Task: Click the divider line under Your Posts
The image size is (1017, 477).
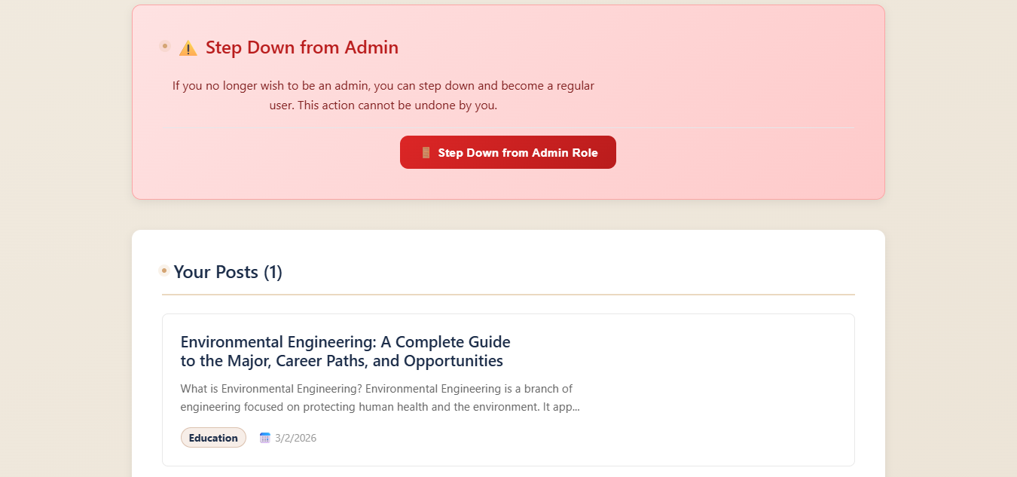Action: [508, 294]
